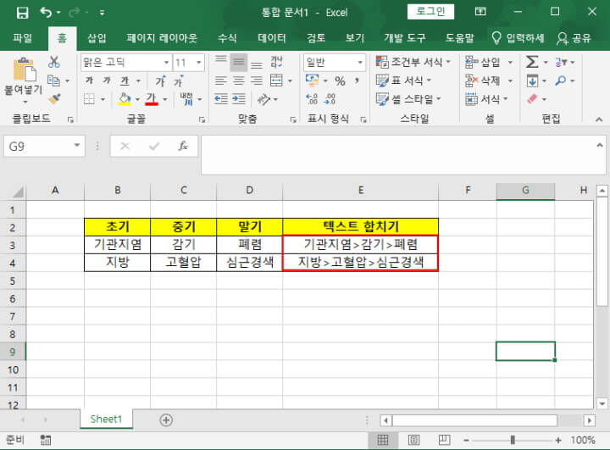Add a new sheet with plus button

pyautogui.click(x=166, y=420)
